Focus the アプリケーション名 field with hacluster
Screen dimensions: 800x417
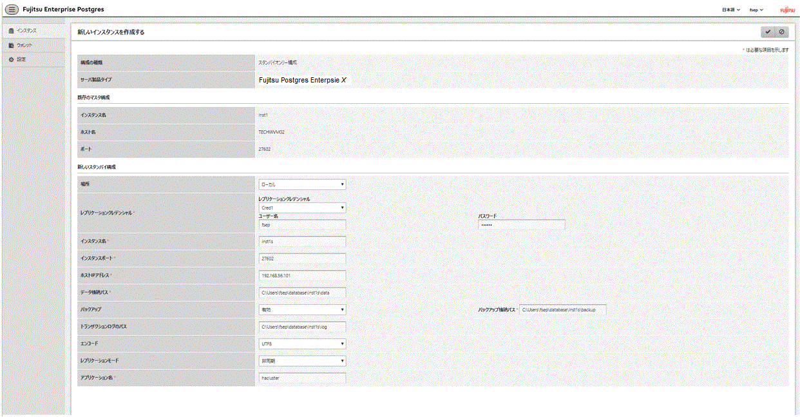302,378
